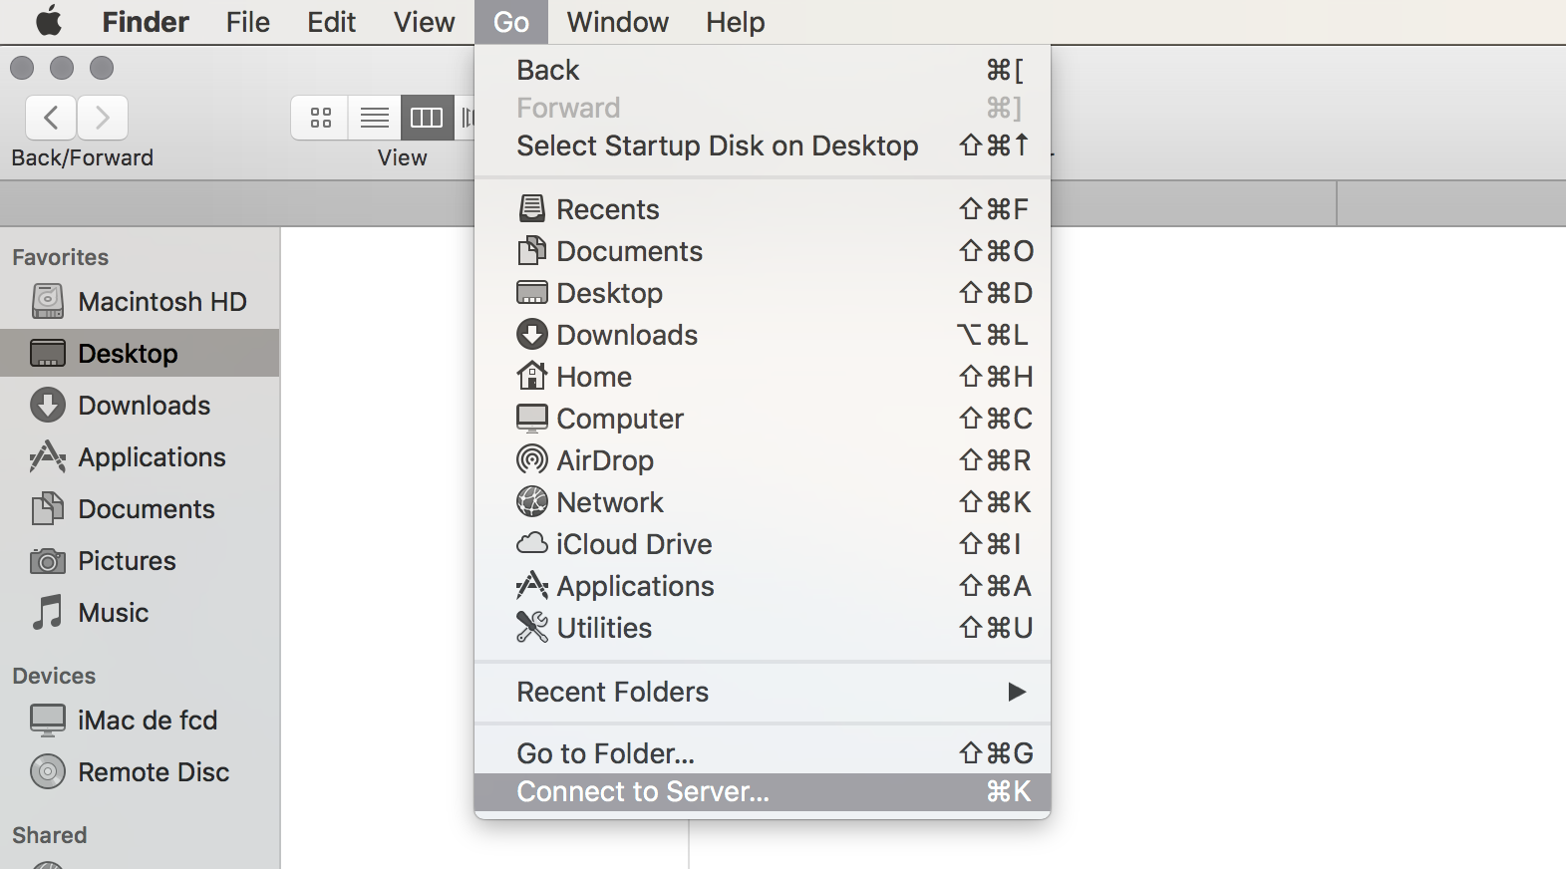The width and height of the screenshot is (1566, 869).
Task: Choose Go to Folder… menu item
Action: pos(763,753)
